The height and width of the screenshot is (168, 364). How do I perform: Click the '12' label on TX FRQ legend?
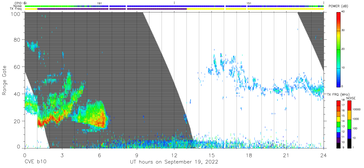(343, 132)
